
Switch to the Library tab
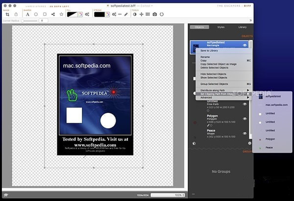(x=242, y=27)
